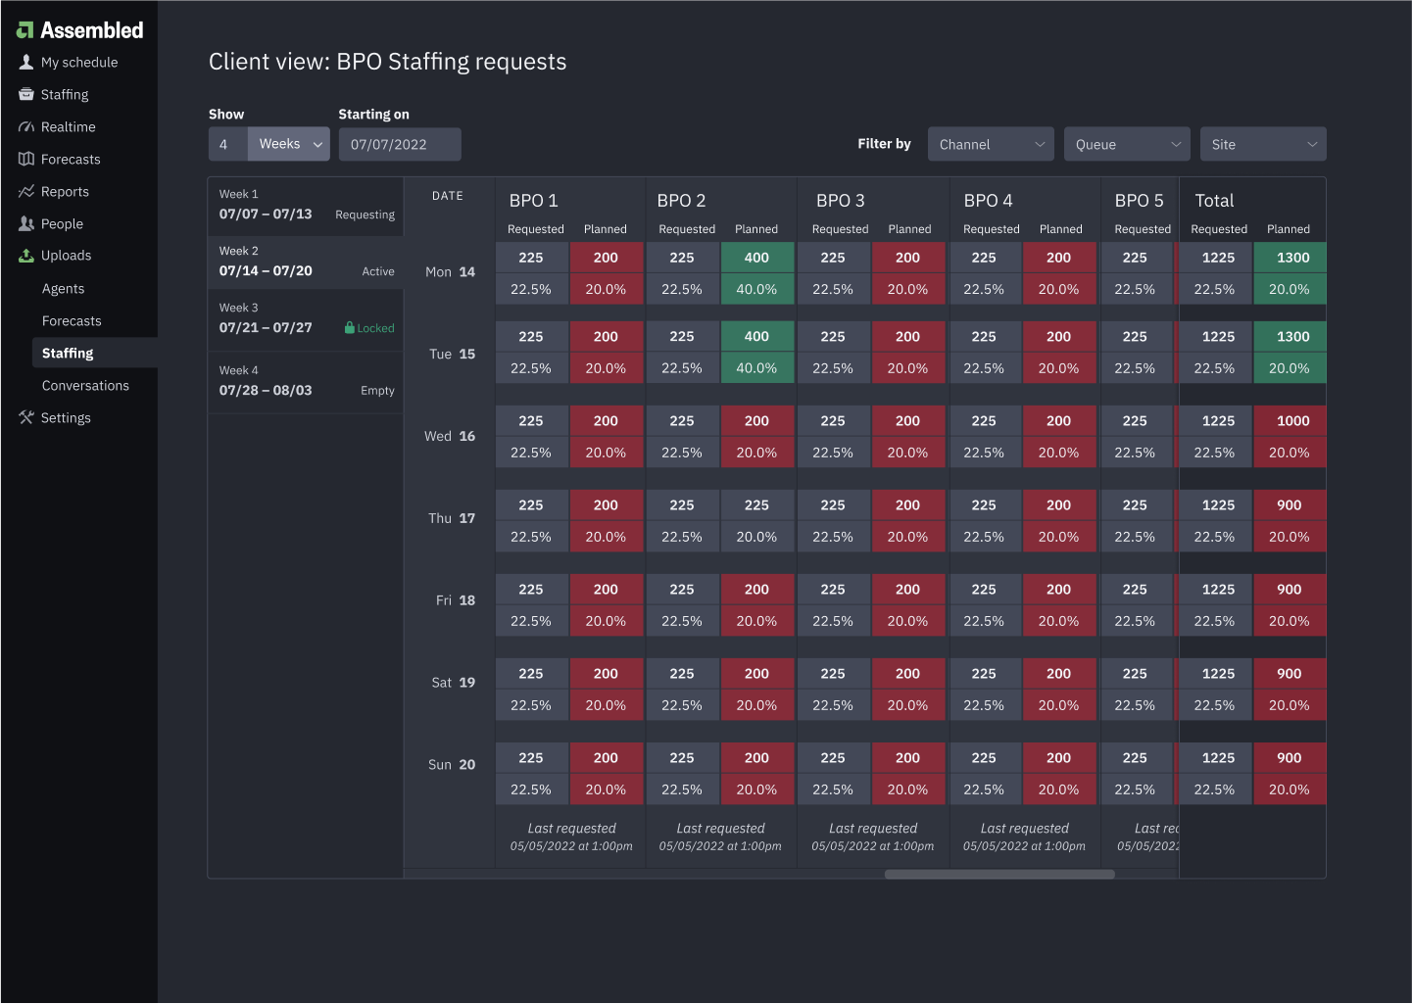Click the horizontal scrollbar below the table
The width and height of the screenshot is (1412, 1004).
[999, 874]
